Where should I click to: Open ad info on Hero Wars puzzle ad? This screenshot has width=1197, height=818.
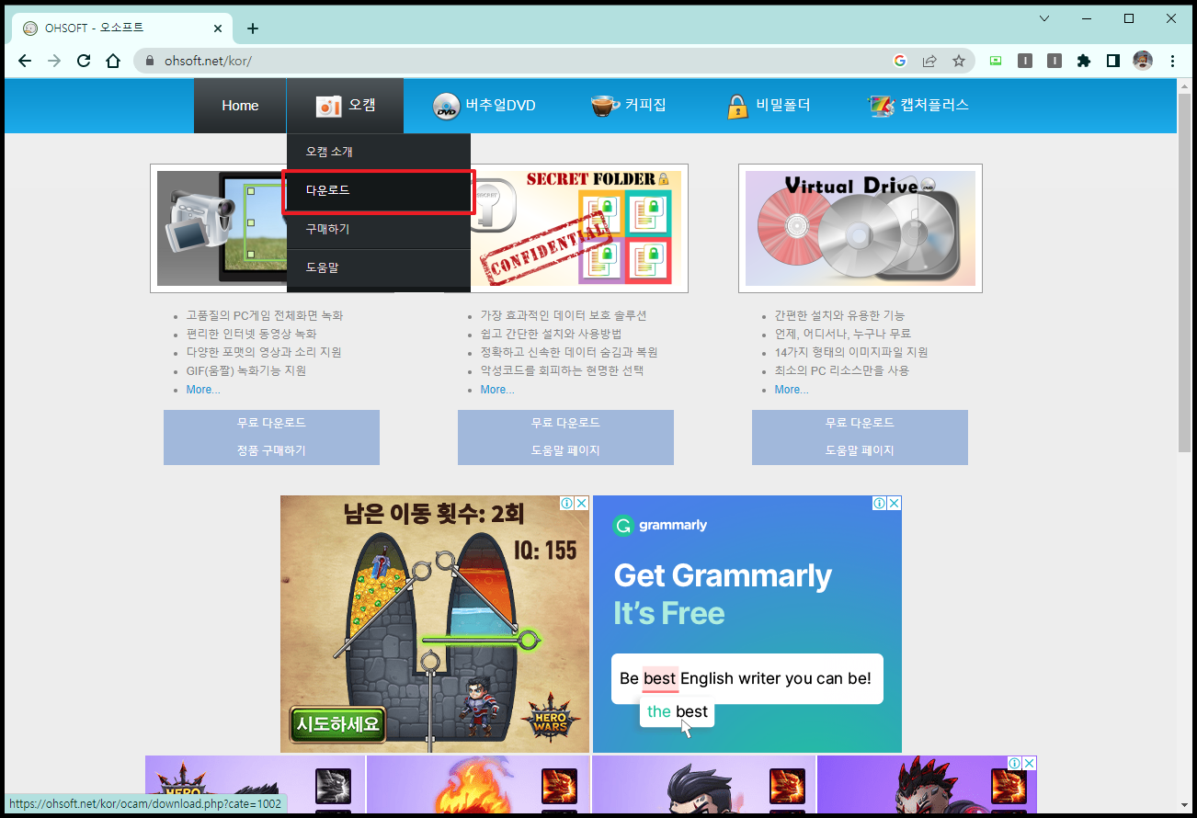(567, 504)
